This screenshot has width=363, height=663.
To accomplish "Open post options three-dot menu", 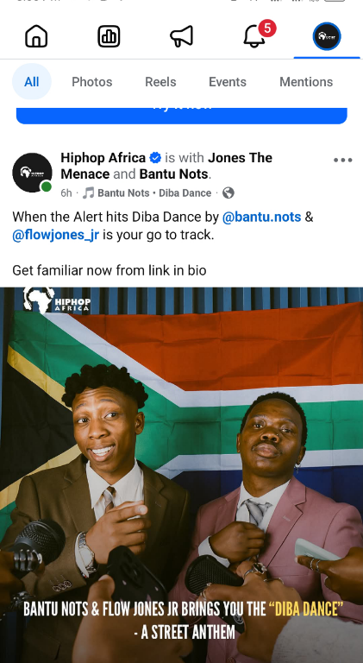I will click(x=343, y=161).
